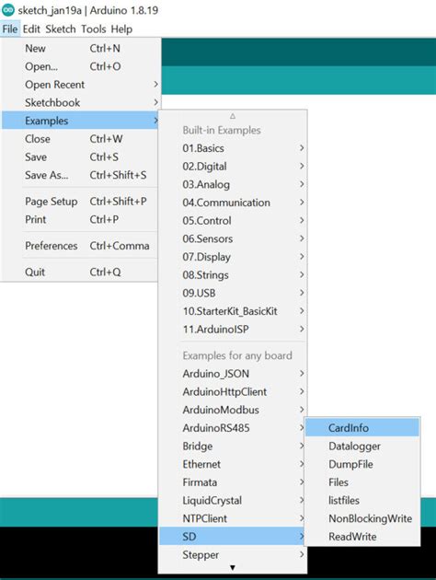
Task: Open Page Setup from the File menu
Action: [x=81, y=202]
